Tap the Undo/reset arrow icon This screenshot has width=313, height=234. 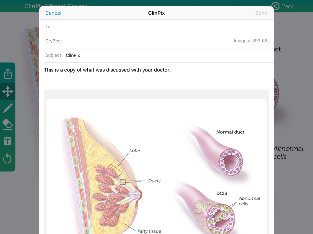coord(8,158)
